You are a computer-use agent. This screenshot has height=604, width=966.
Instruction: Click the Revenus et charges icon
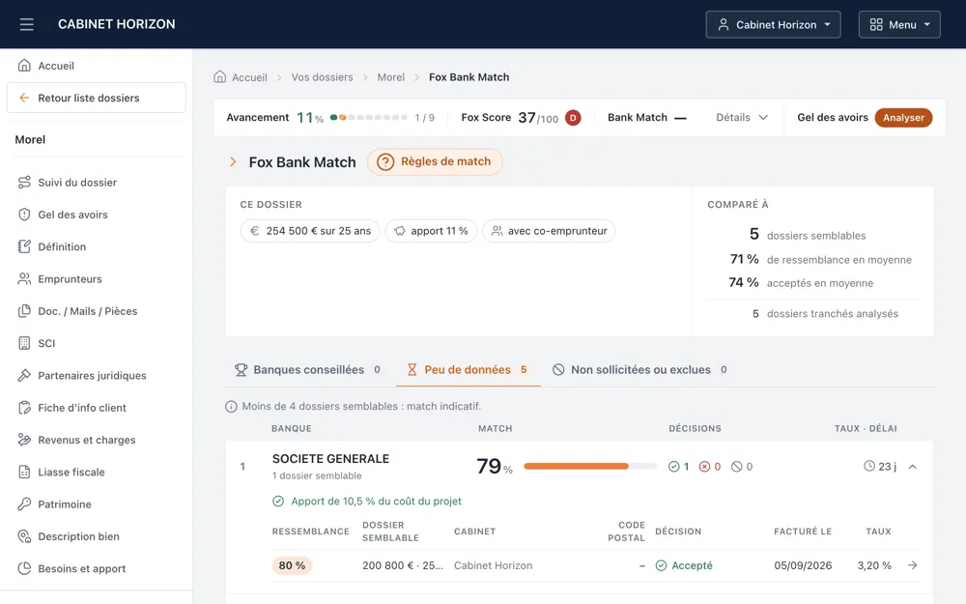(24, 440)
